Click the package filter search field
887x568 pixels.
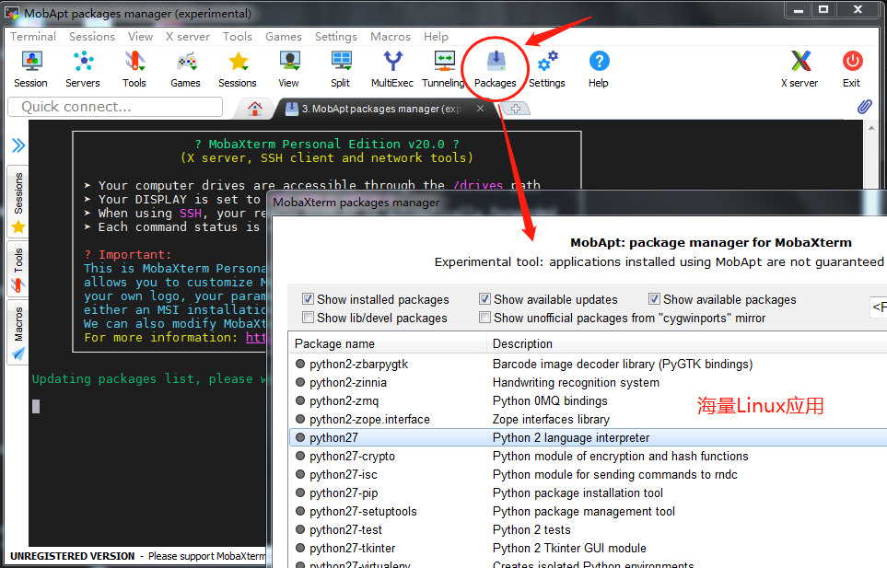[x=878, y=307]
